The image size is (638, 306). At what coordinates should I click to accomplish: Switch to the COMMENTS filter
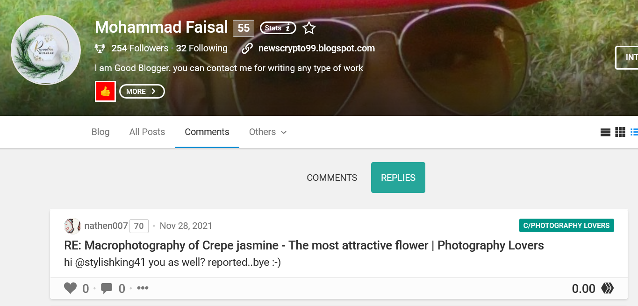click(332, 178)
